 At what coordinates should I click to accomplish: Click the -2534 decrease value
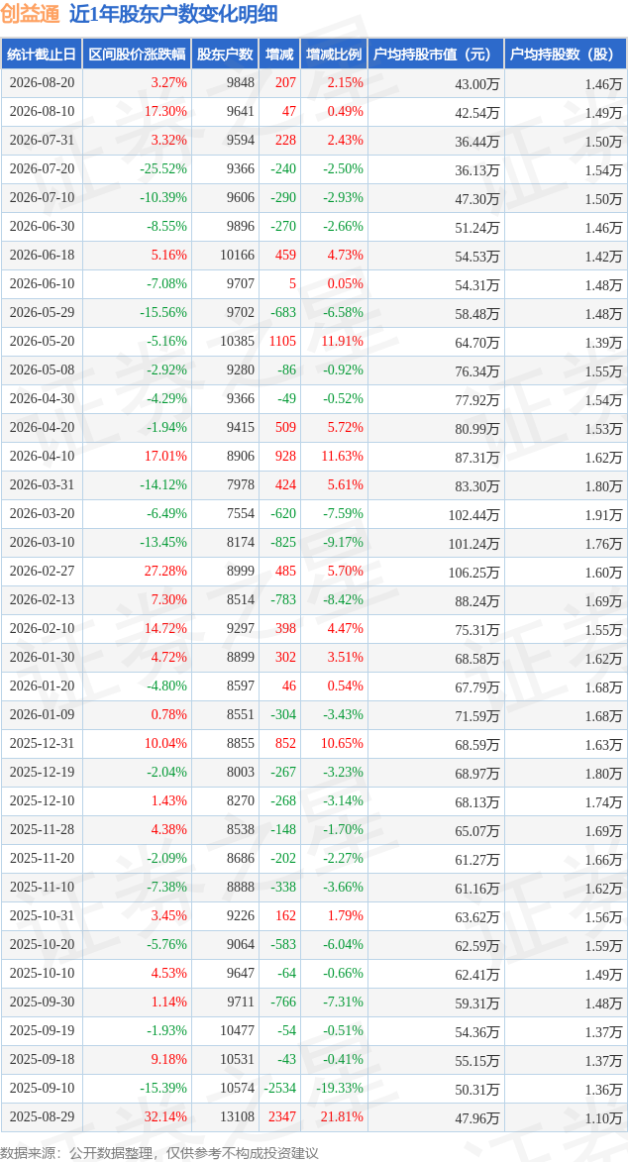coord(279,1088)
